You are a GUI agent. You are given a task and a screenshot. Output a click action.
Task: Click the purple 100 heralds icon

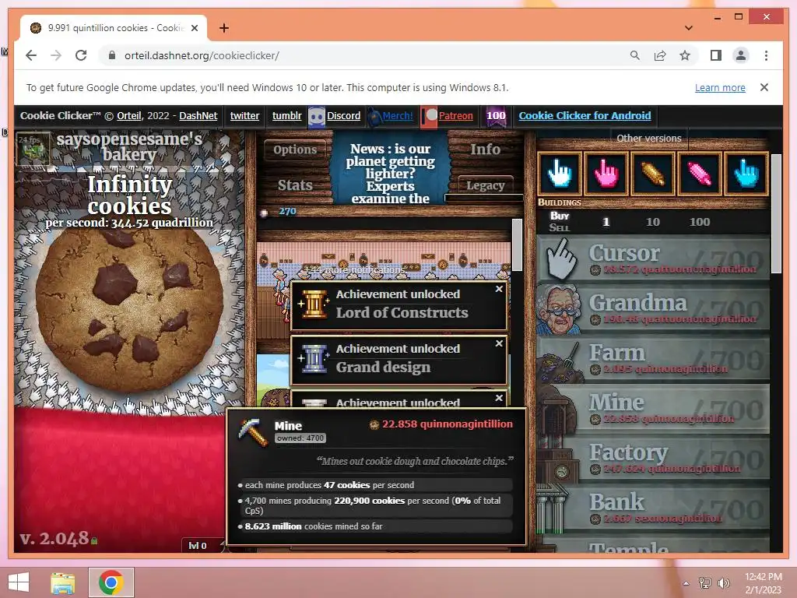coord(496,116)
